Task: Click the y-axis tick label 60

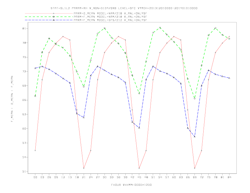Action: 24,128
